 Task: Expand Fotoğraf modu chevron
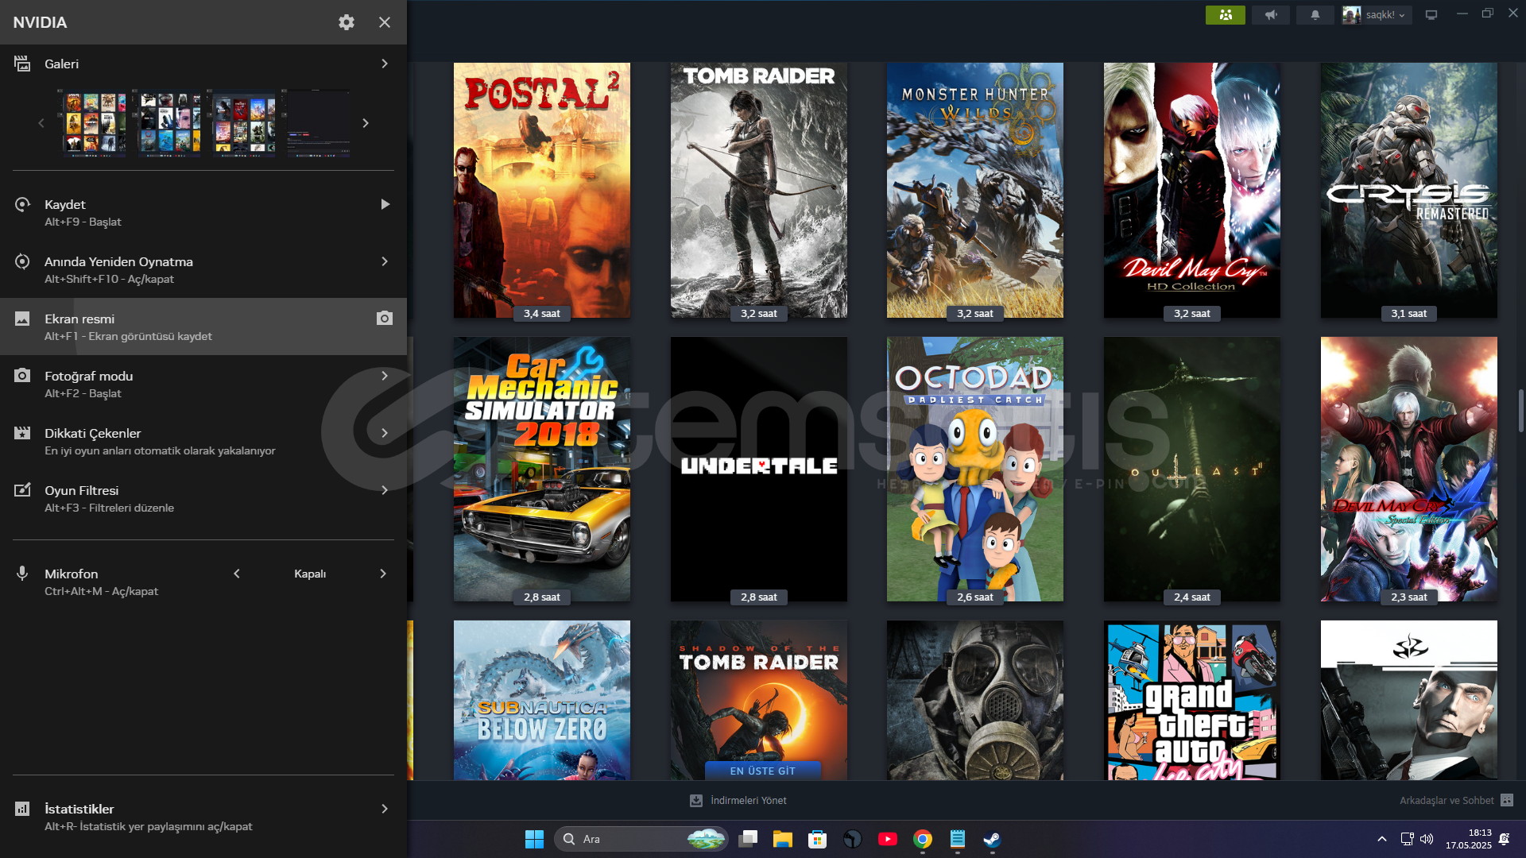click(385, 376)
